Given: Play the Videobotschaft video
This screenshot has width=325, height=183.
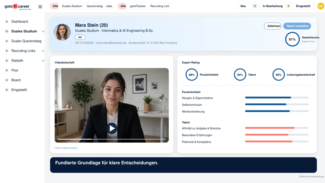Looking at the screenshot, I should pyautogui.click(x=112, y=128).
